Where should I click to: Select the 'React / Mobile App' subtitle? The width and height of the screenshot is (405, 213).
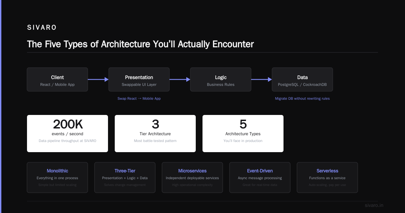pyautogui.click(x=57, y=85)
